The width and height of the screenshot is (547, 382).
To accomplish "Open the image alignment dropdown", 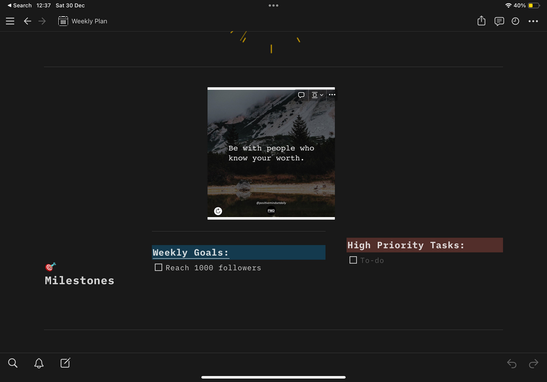I will 317,95.
